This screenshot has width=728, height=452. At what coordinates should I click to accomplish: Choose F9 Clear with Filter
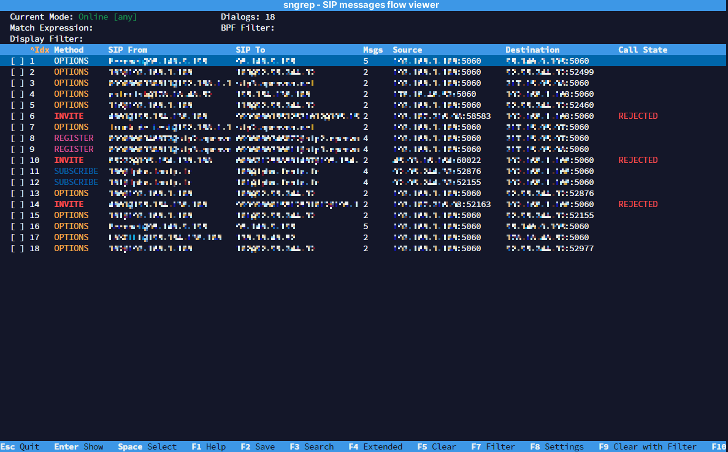tap(648, 447)
